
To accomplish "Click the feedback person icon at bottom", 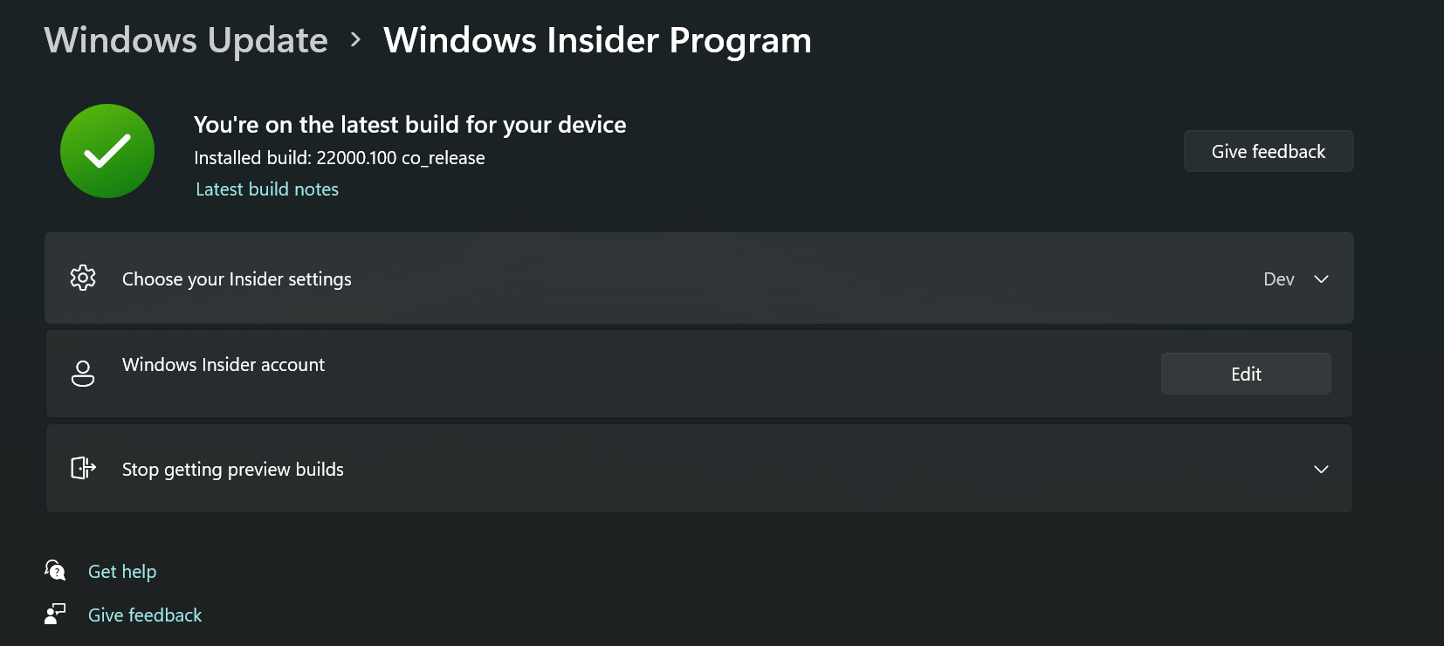I will (x=55, y=614).
